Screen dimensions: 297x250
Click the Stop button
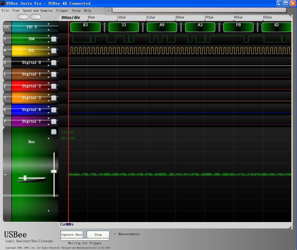click(98, 235)
